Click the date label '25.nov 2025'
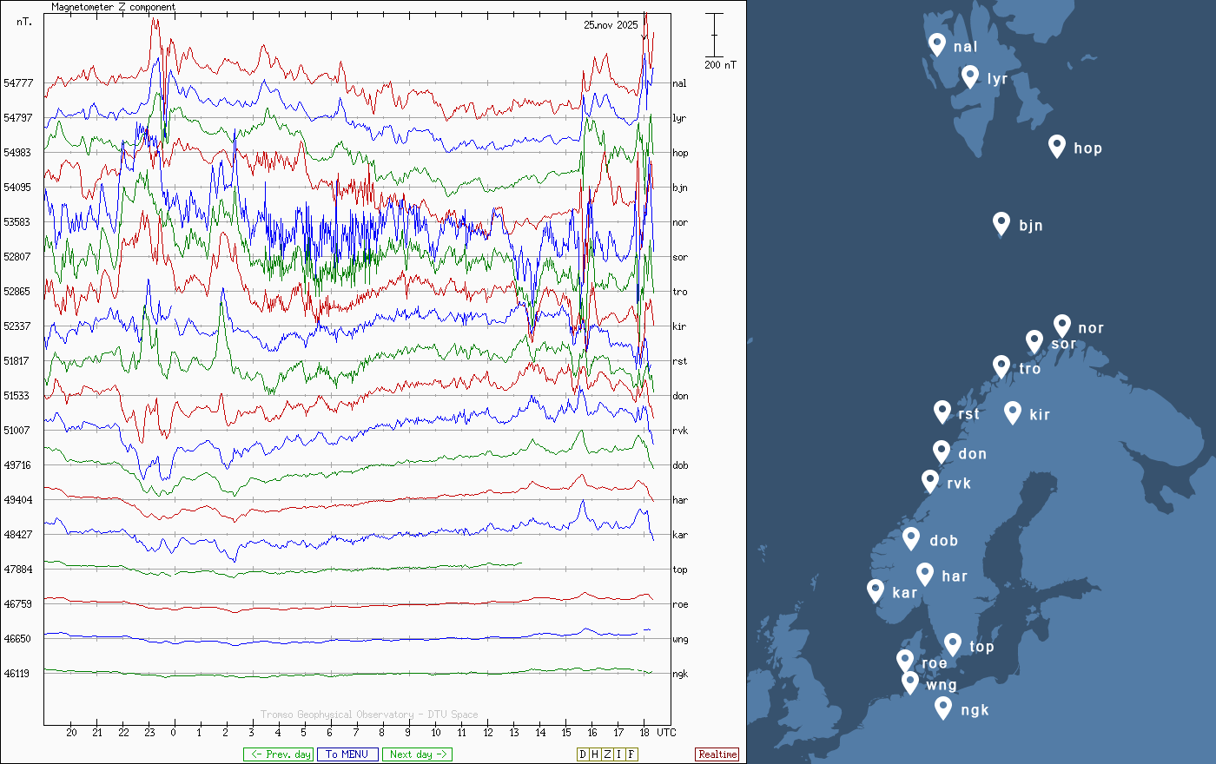The width and height of the screenshot is (1216, 764). (x=611, y=25)
